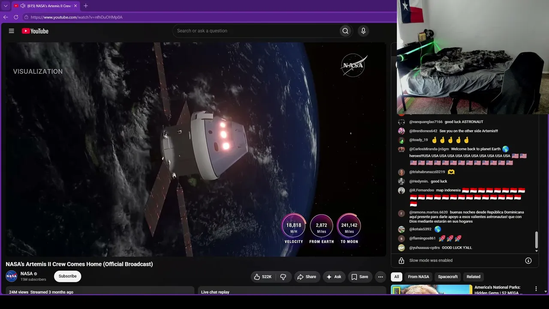
Task: Select the Related filter chip
Action: pos(474,277)
